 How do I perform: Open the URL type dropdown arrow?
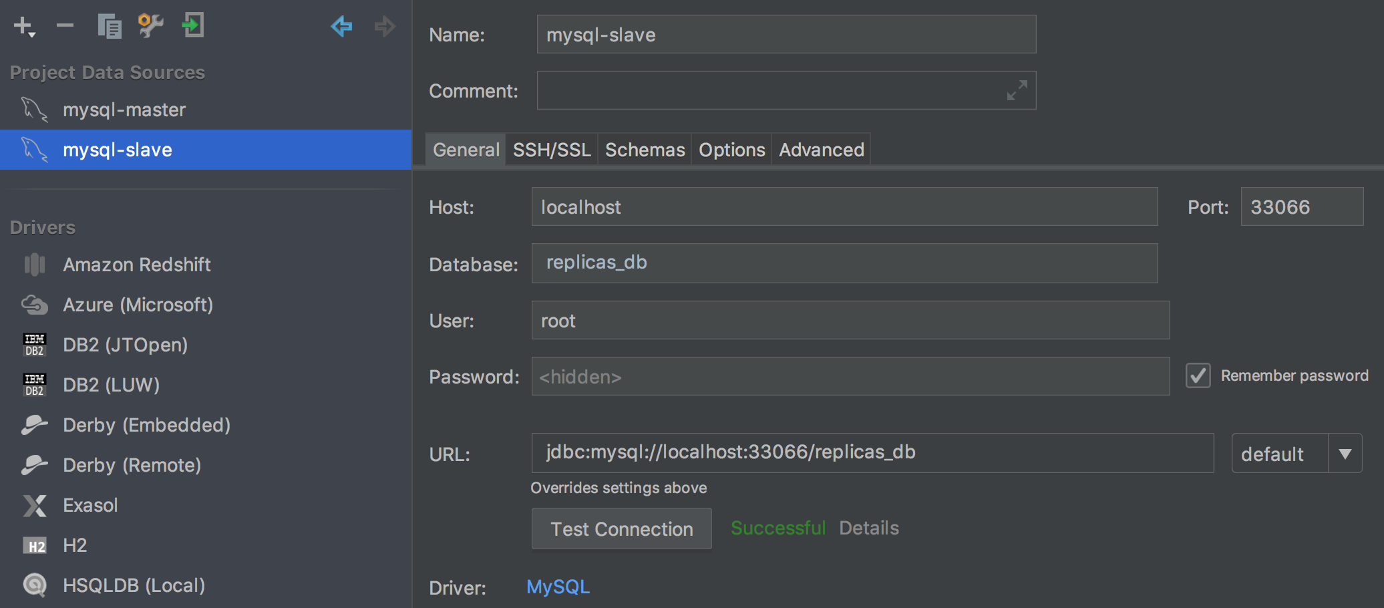pyautogui.click(x=1345, y=454)
